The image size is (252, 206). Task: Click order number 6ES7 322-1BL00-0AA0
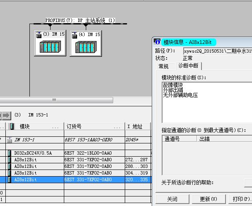[x=88, y=153]
